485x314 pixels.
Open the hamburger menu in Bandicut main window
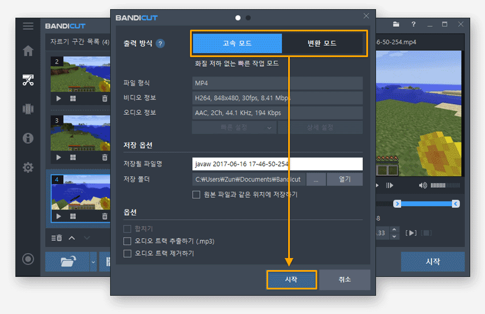point(28,26)
